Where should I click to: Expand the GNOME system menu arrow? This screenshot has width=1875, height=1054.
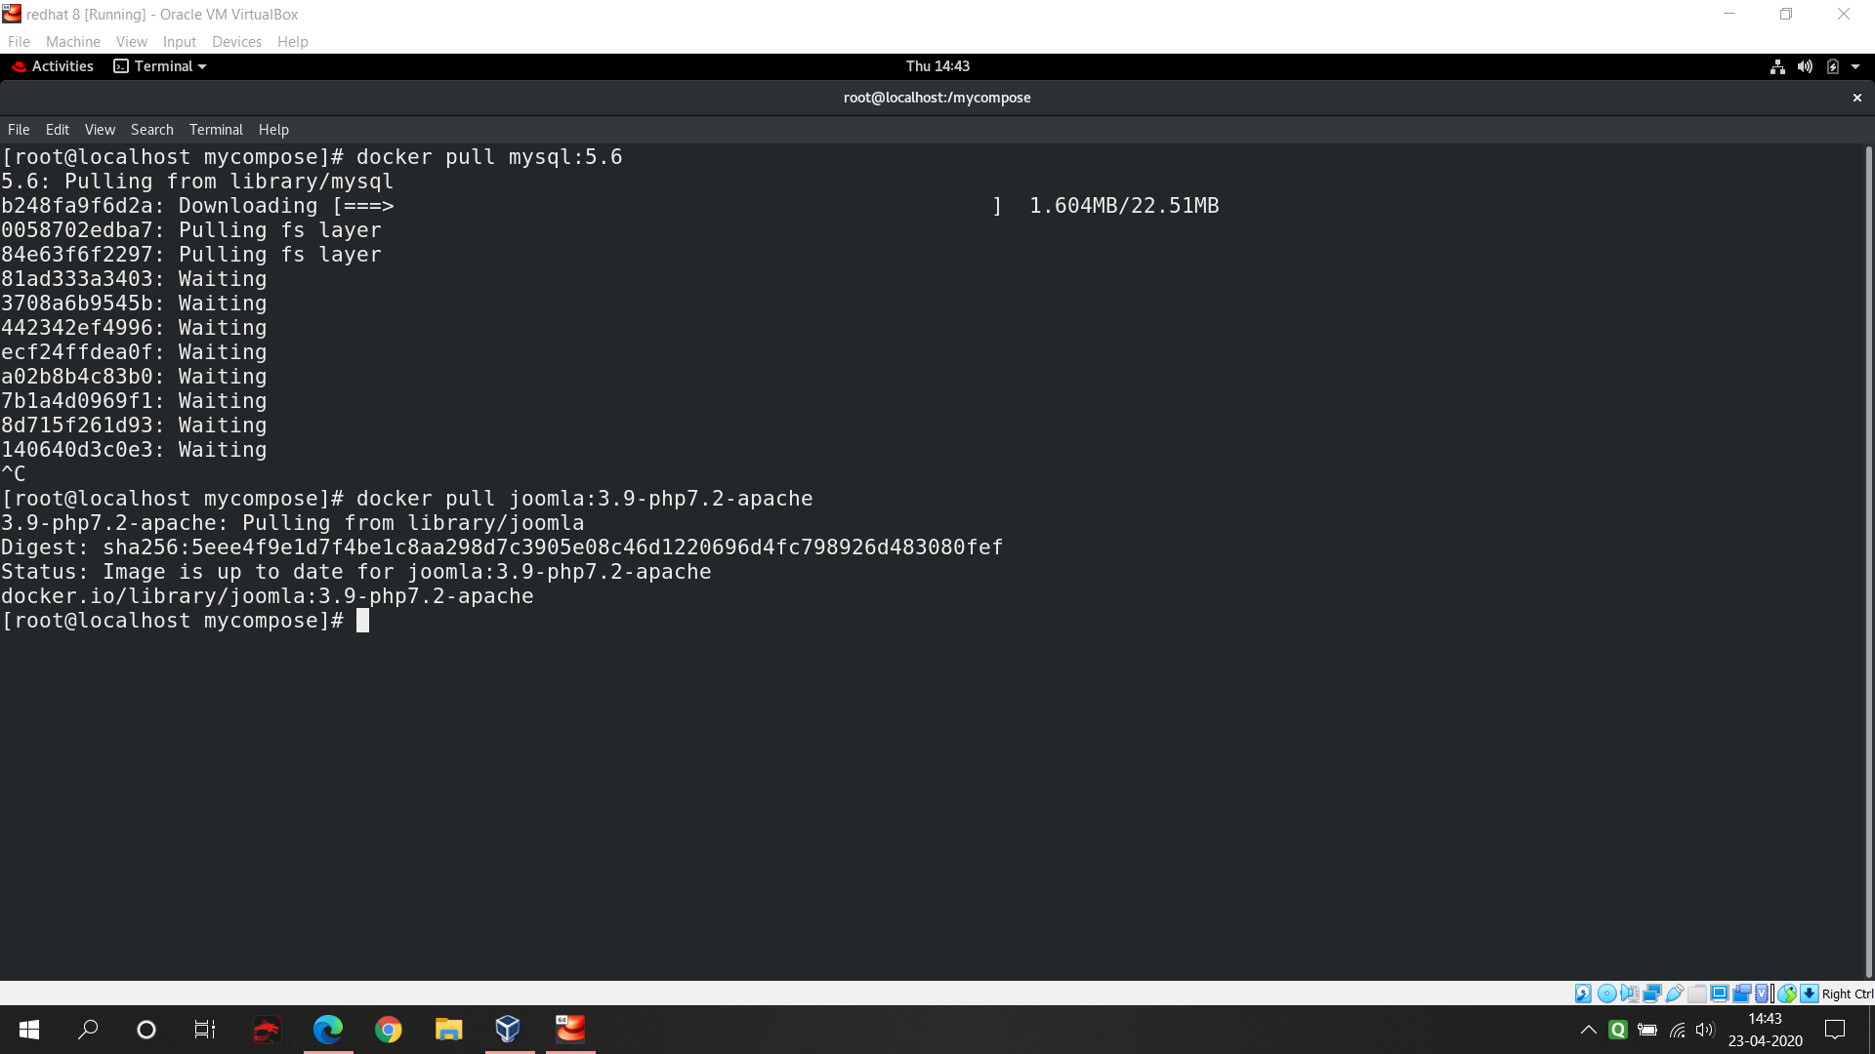tap(1855, 66)
